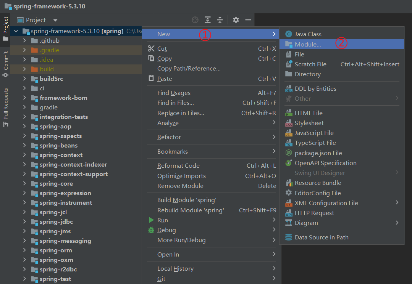Open the Project view dropdown arrow

55,20
